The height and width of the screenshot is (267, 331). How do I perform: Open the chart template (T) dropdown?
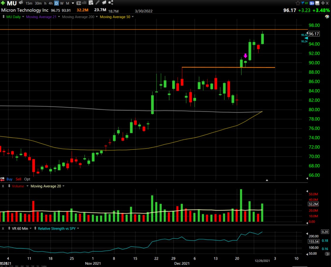pos(79,3)
